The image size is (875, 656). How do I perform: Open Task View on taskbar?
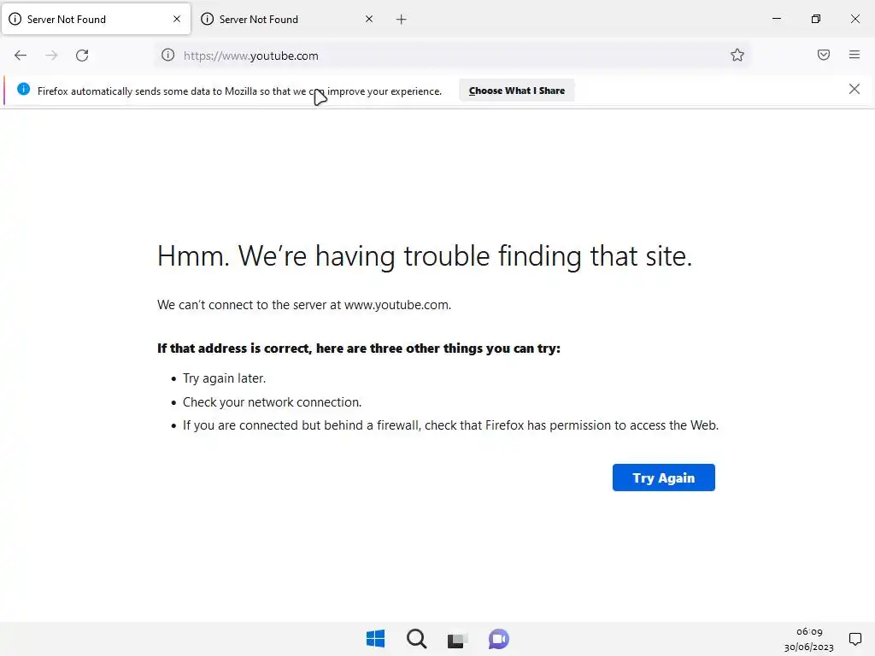(x=457, y=640)
